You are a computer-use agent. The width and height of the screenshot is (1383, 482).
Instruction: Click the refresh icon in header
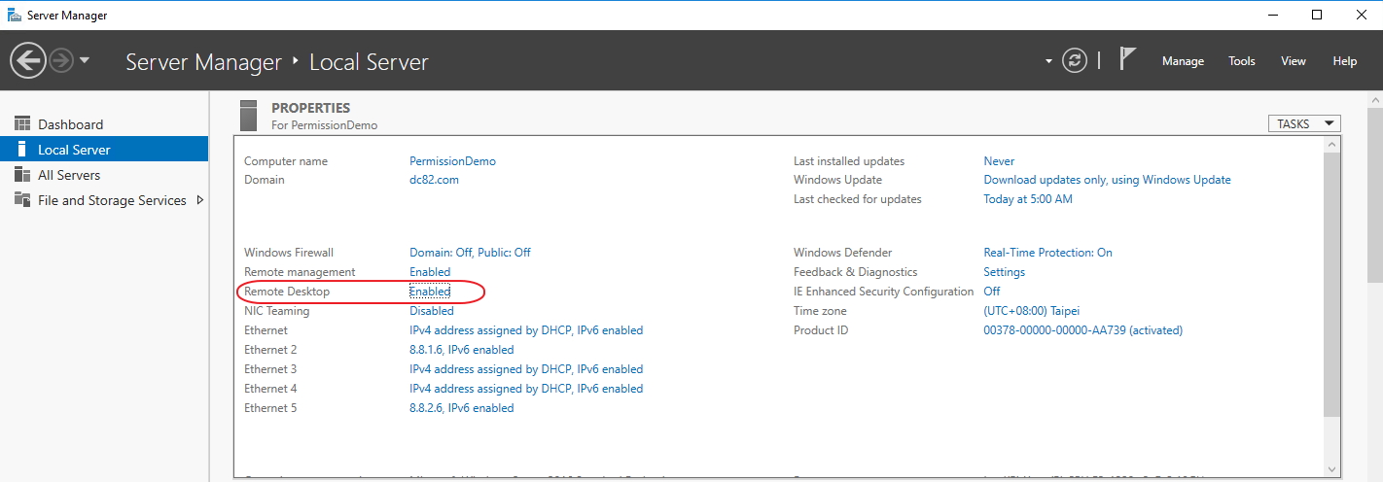(x=1075, y=60)
